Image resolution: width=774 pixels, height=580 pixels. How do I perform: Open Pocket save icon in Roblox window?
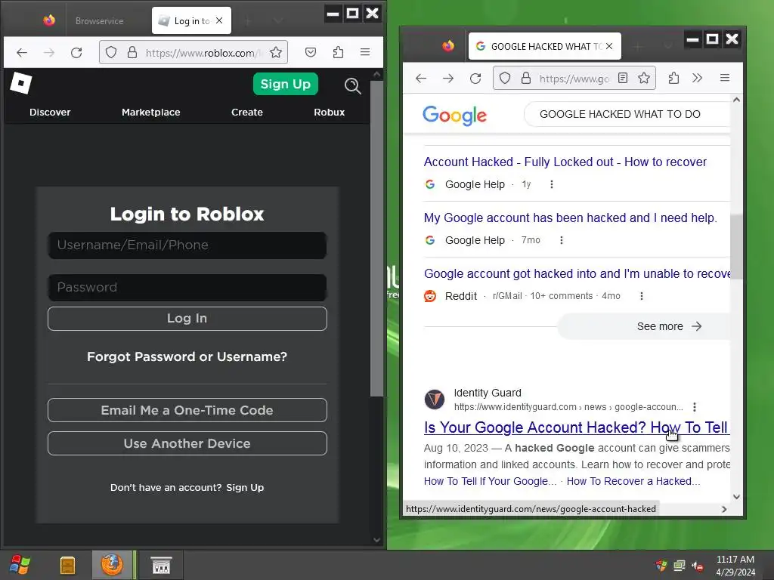pos(311,52)
